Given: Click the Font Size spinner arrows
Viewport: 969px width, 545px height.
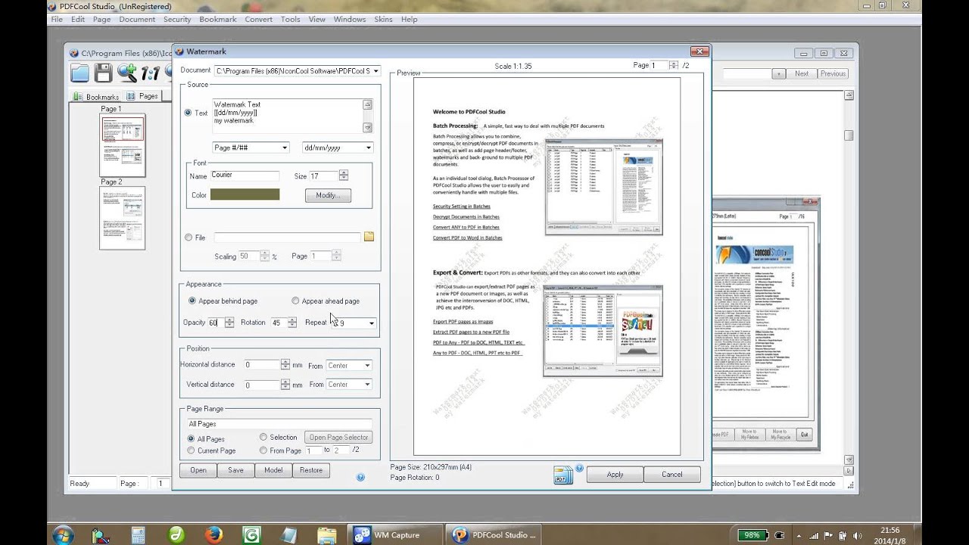Looking at the screenshot, I should coord(344,176).
